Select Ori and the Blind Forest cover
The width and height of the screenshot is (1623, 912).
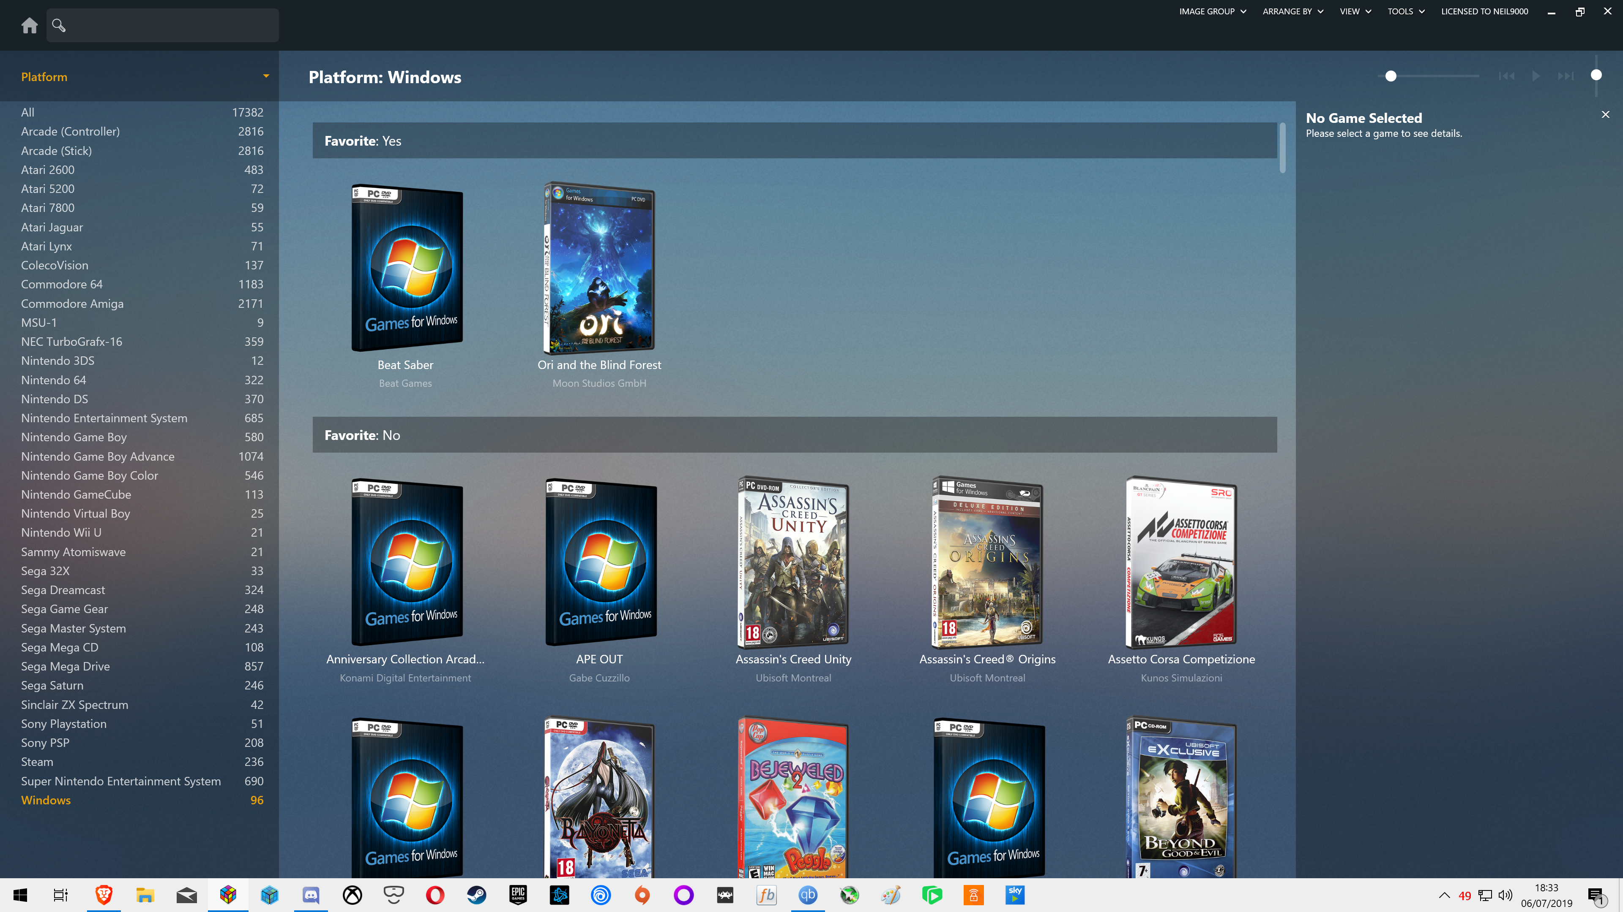tap(599, 268)
